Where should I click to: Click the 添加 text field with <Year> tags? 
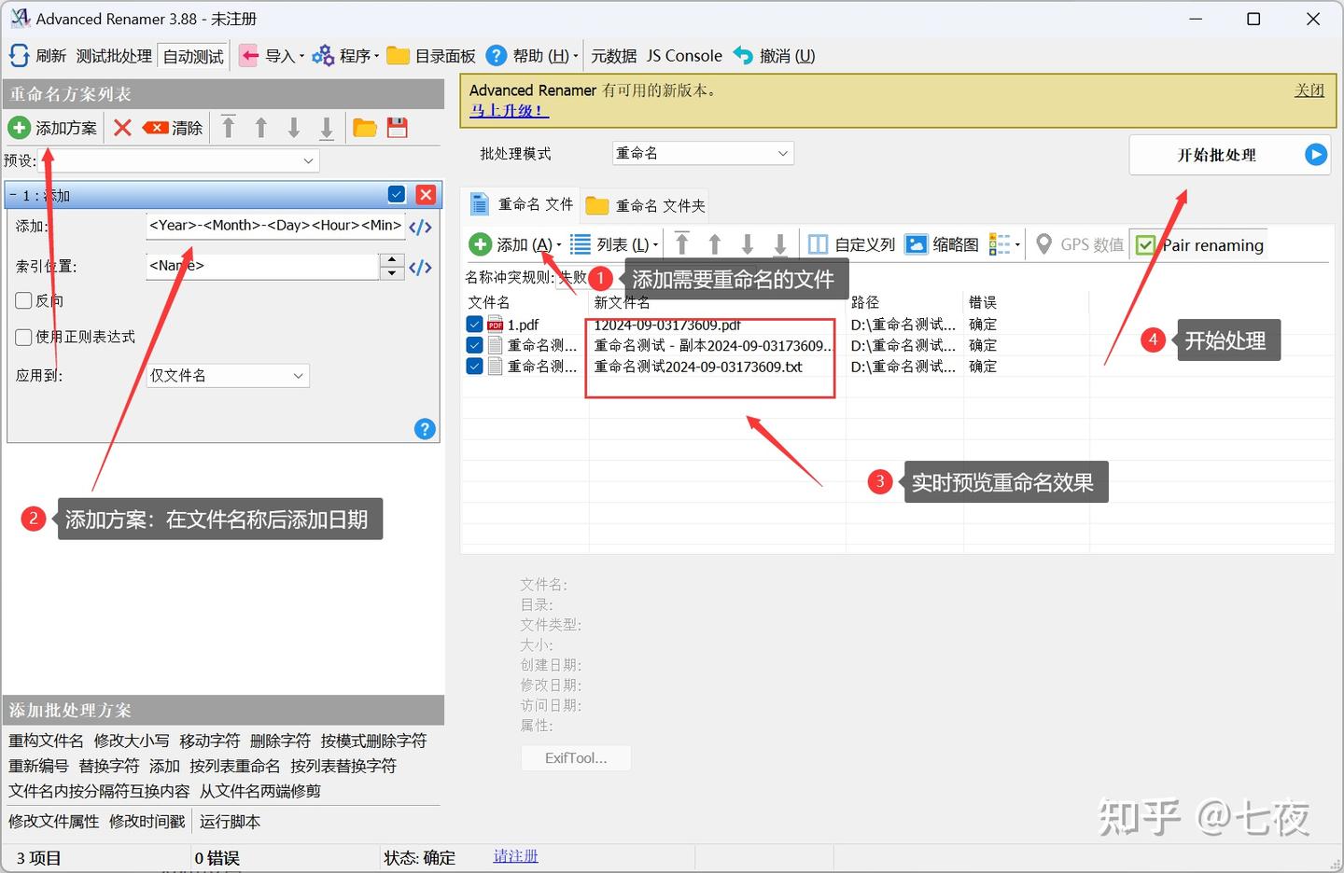(x=276, y=226)
